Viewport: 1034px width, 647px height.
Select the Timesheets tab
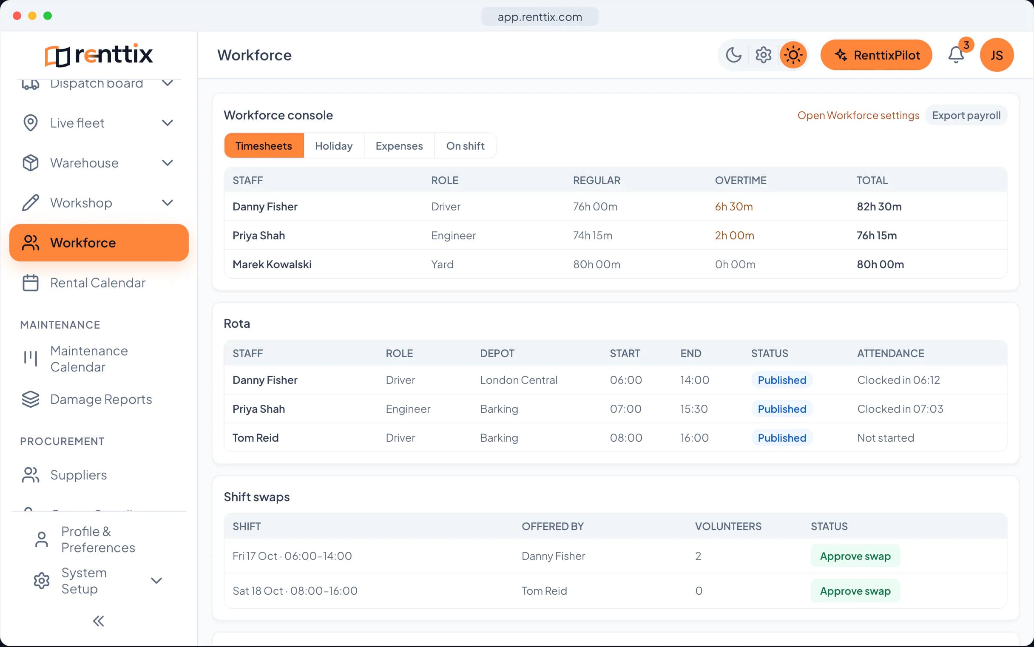(264, 145)
